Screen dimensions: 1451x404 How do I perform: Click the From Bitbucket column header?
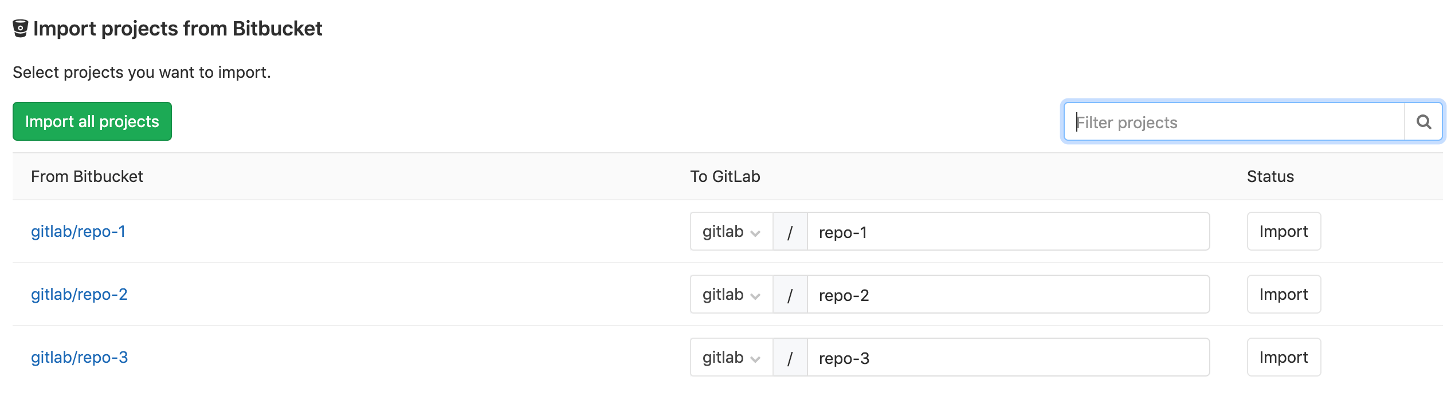[87, 176]
